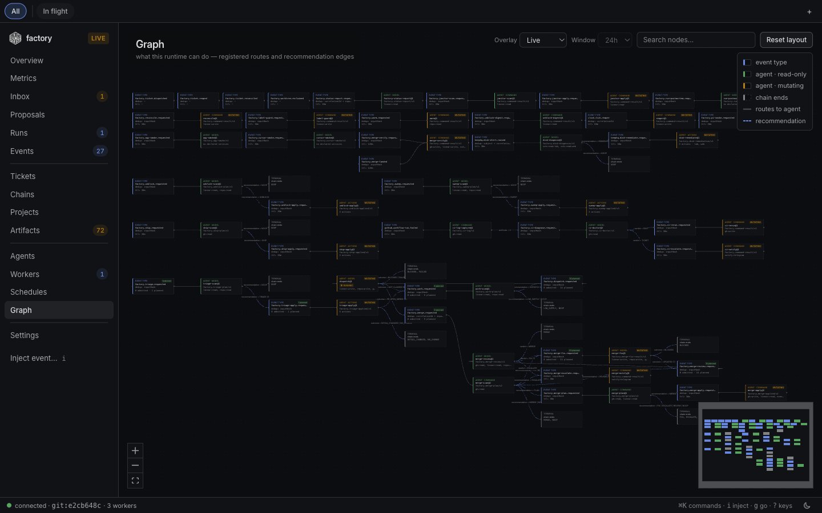Navigate to Runs
This screenshot has width=822, height=513.
(x=59, y=133)
